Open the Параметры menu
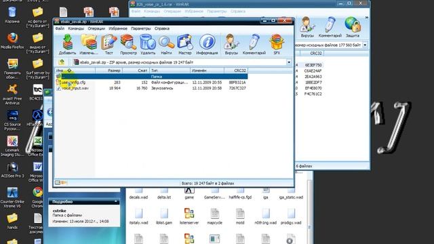The image size is (434, 244). pyautogui.click(x=141, y=28)
